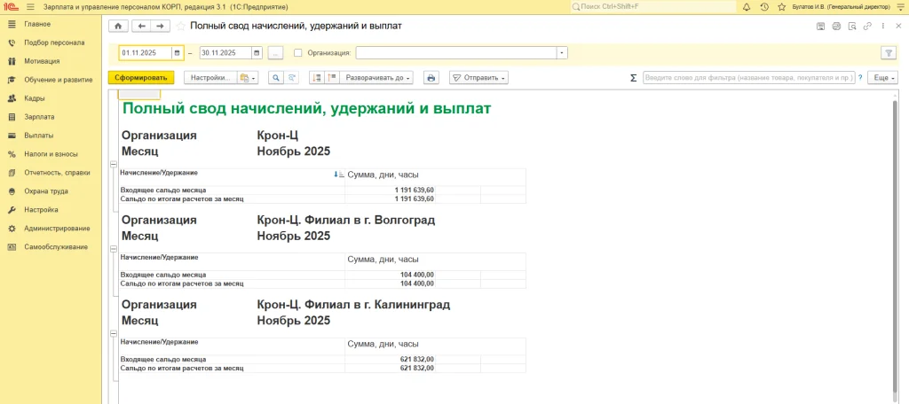This screenshot has height=404, width=909.
Task: Add report to favorites star
Action: pyautogui.click(x=181, y=26)
